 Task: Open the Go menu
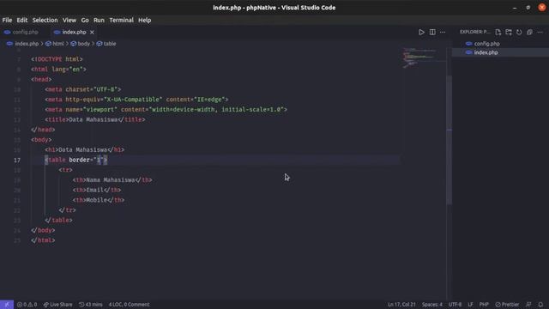(85, 21)
